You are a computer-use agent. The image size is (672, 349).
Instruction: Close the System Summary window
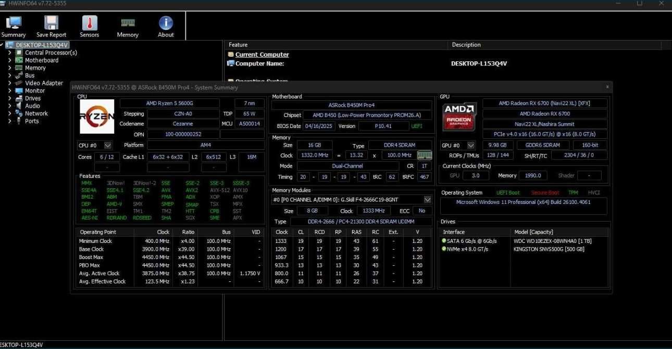[607, 87]
